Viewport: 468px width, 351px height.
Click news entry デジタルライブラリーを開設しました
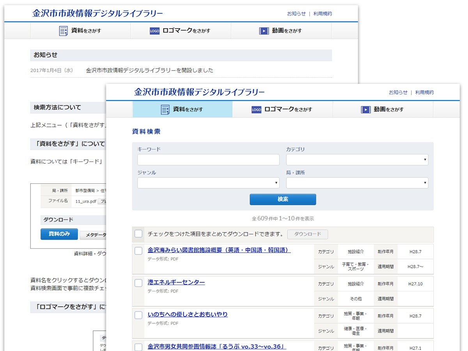tap(150, 71)
